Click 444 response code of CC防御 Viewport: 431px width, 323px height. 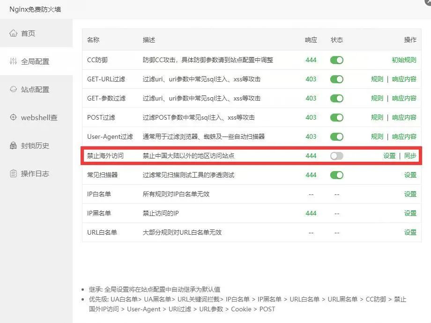(311, 60)
